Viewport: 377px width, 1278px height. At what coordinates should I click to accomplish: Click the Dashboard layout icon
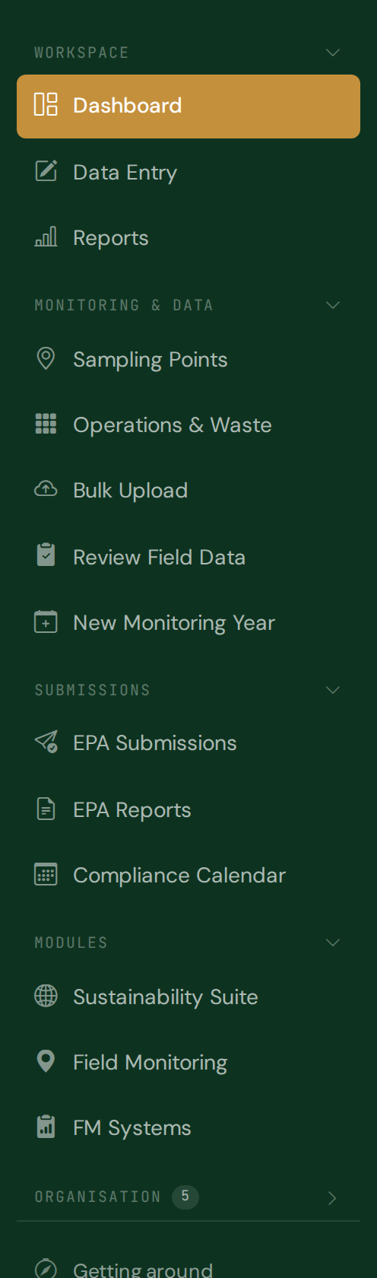pos(46,105)
